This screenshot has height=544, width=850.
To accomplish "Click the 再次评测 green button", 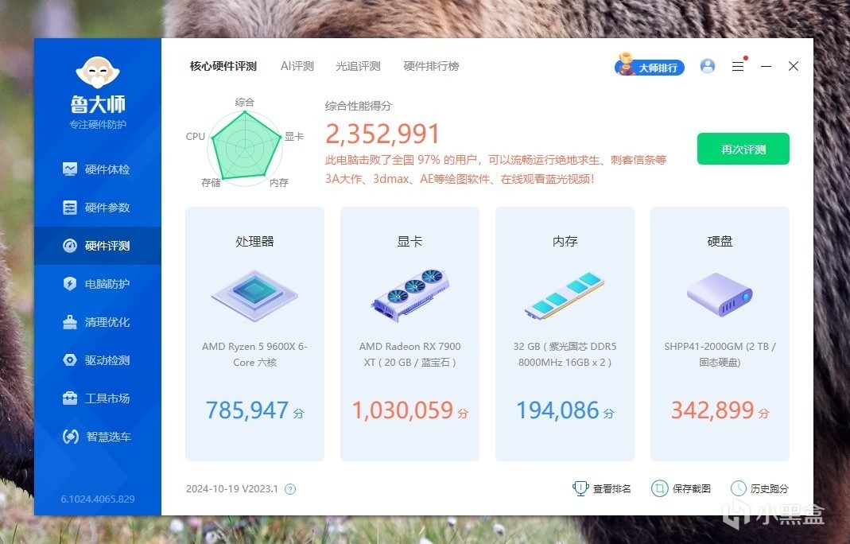I will (743, 149).
